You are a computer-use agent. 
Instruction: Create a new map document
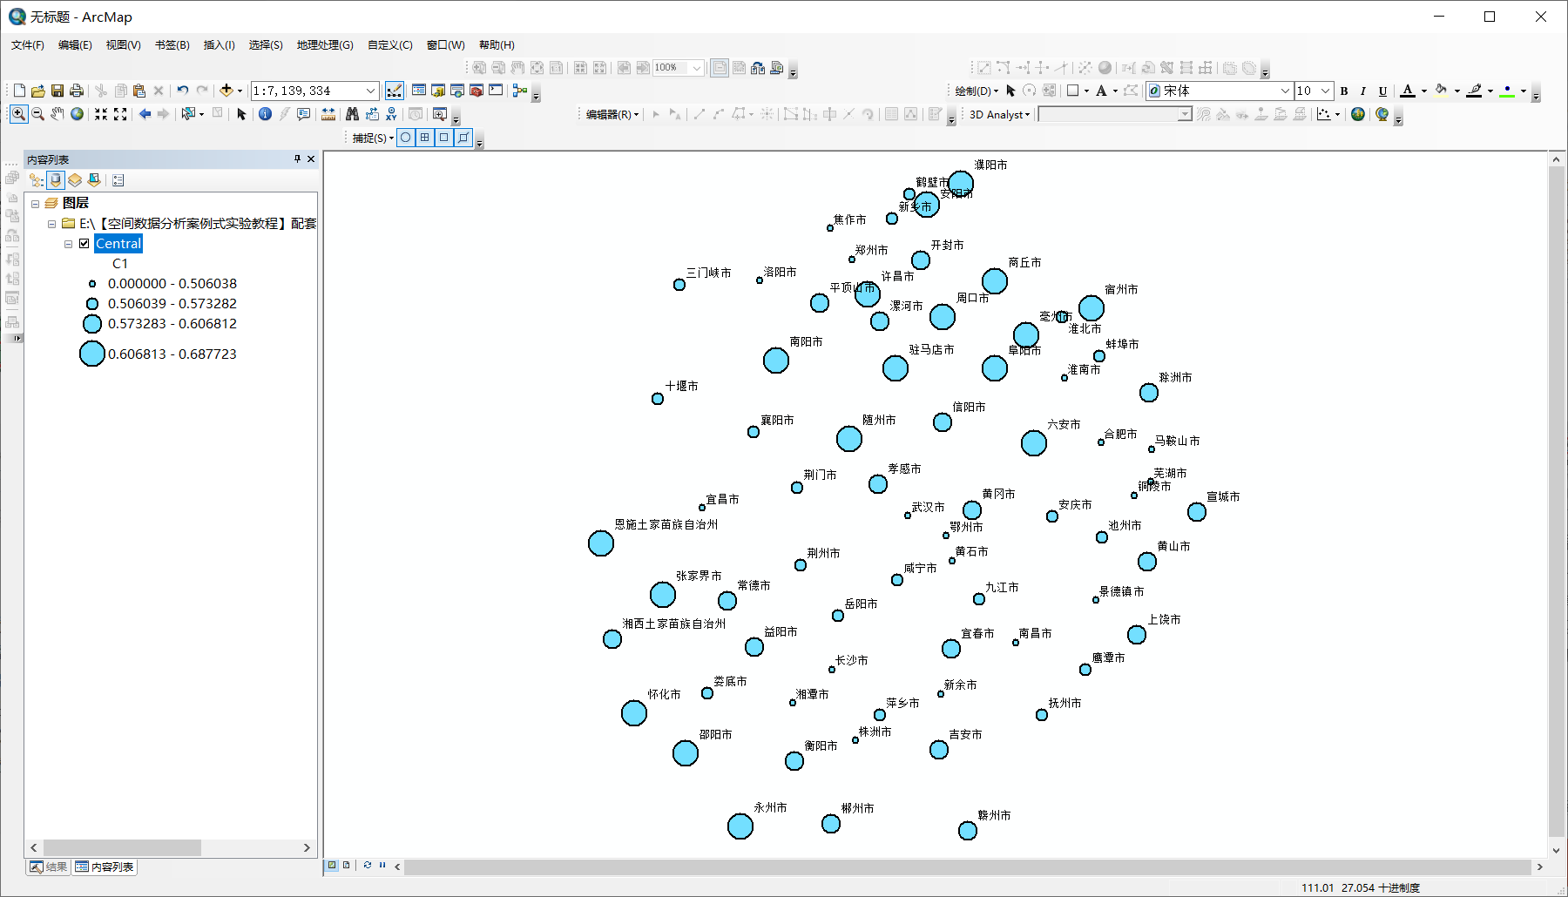[19, 91]
